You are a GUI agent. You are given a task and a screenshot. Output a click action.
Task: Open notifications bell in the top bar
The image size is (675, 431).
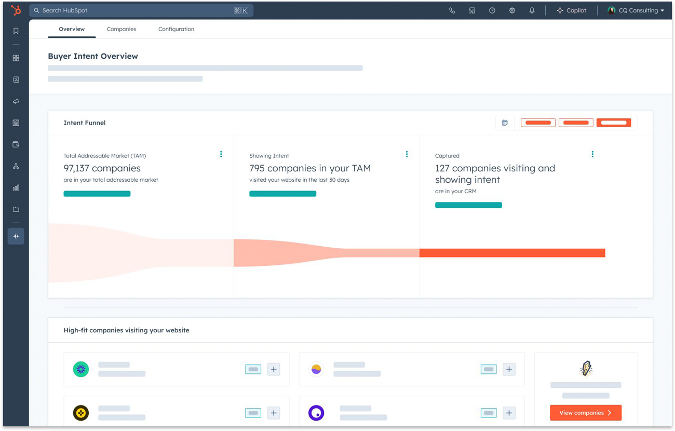coord(532,10)
